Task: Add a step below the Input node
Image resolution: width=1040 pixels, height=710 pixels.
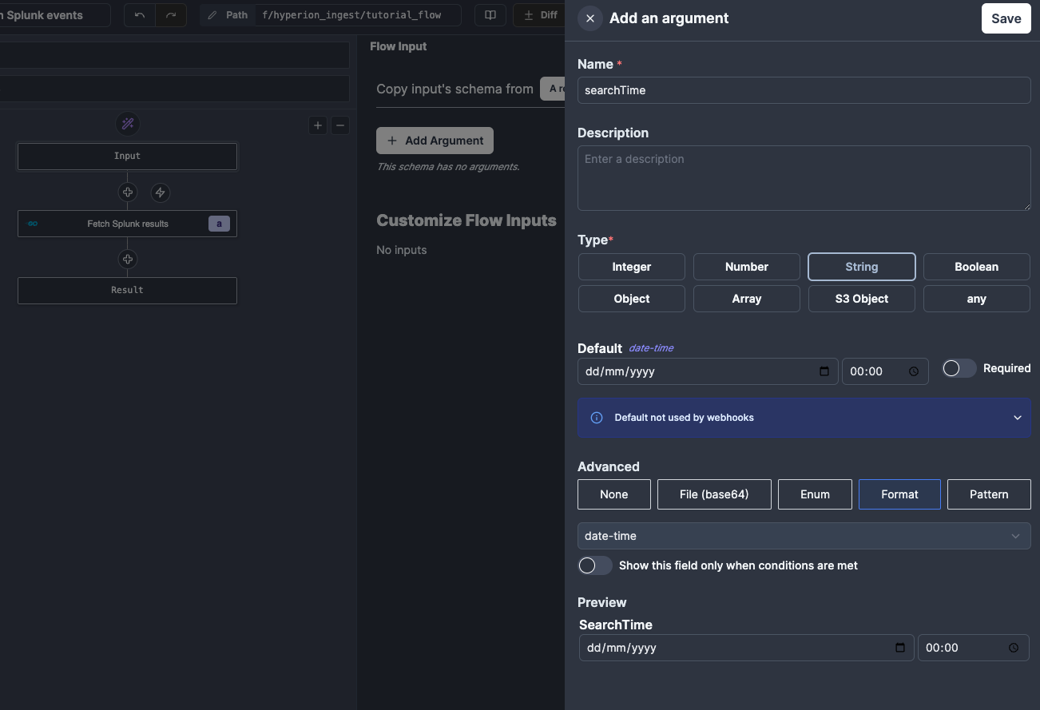Action: pyautogui.click(x=128, y=192)
